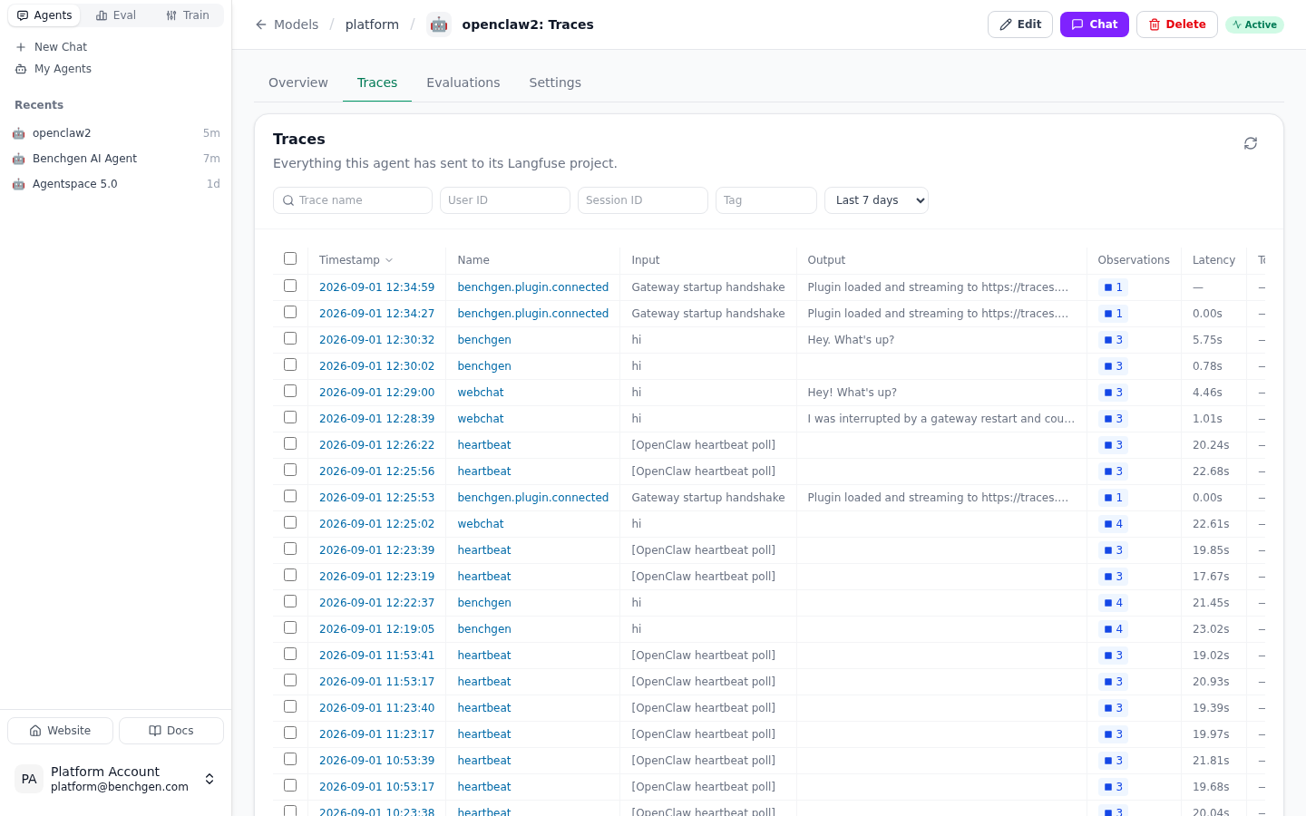This screenshot has width=1306, height=816.
Task: Click the robot avatar next to openclaw2: Traces
Action: [439, 24]
